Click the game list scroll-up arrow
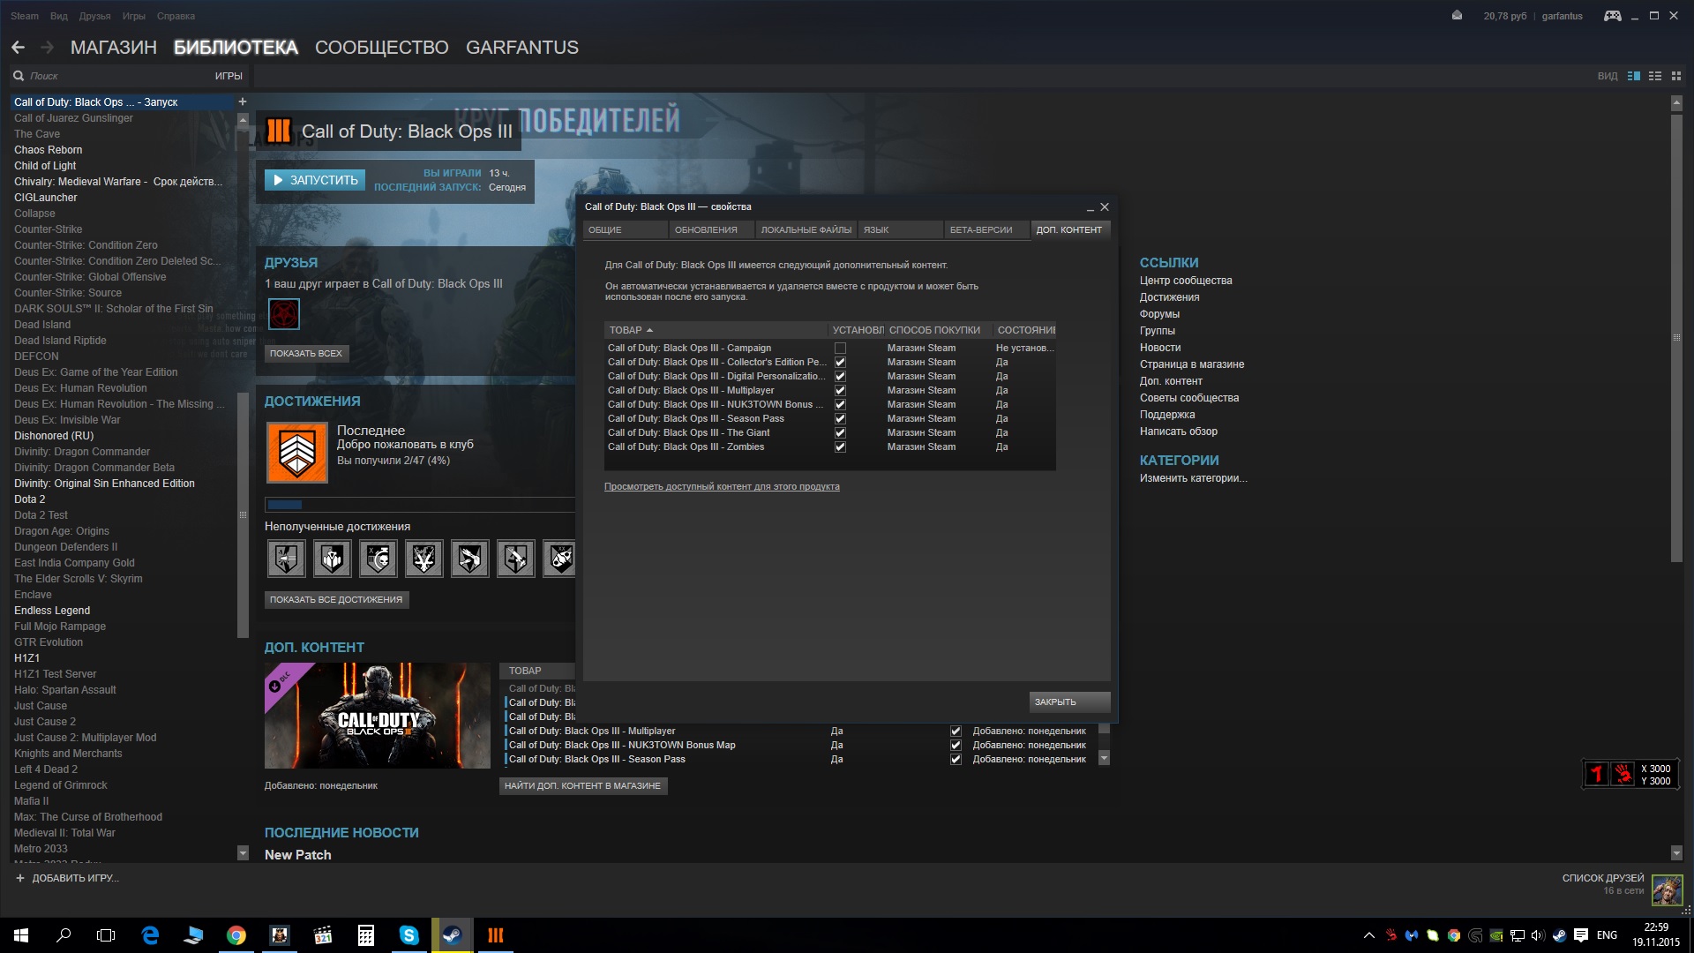 243,118
